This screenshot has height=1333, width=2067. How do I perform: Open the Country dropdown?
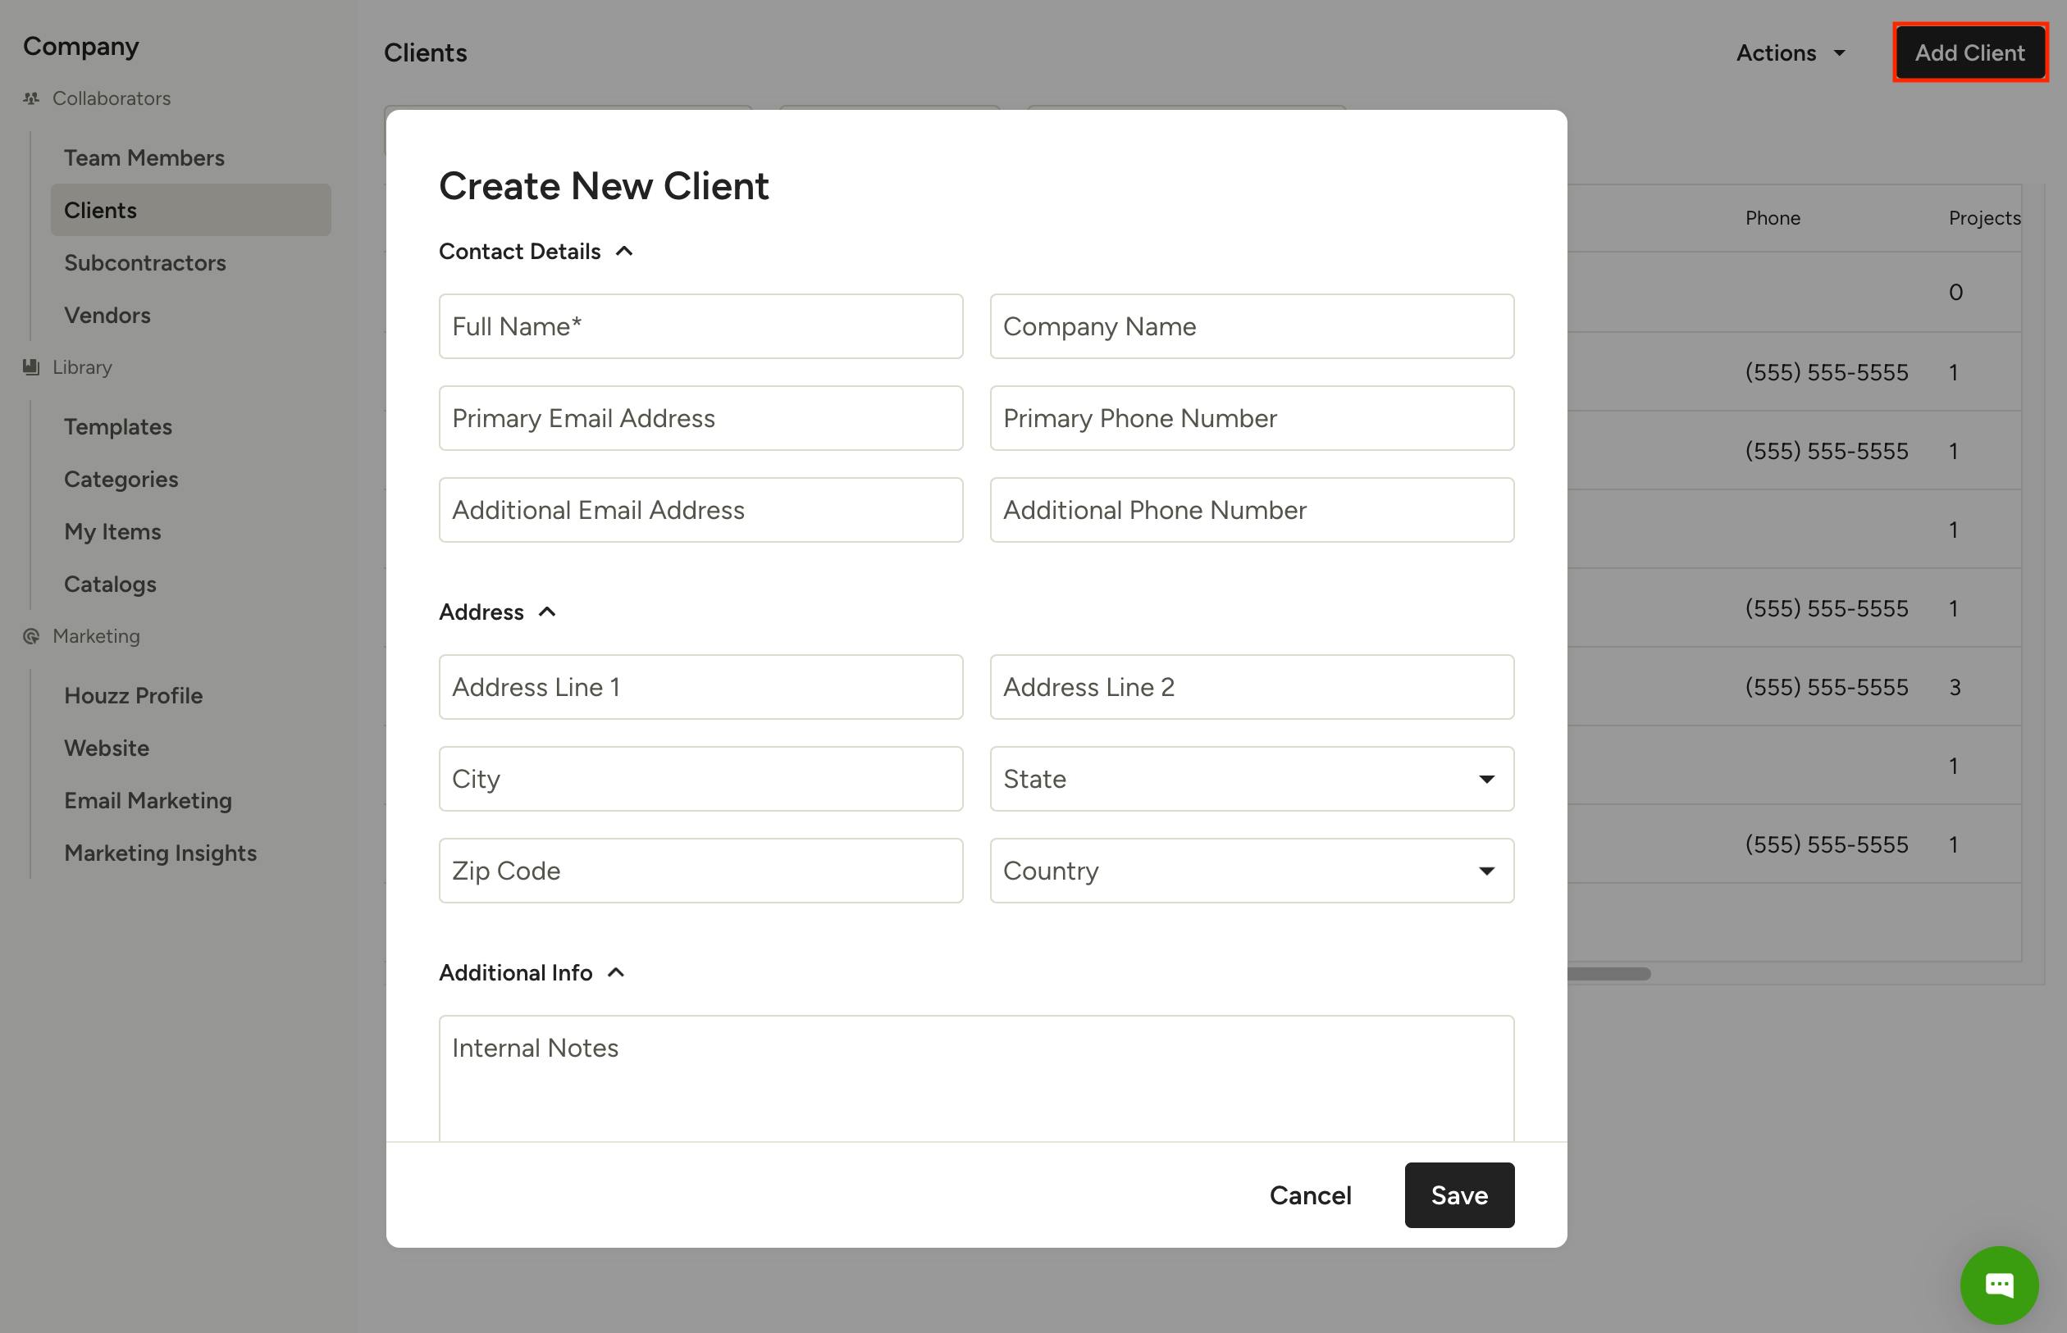point(1252,871)
